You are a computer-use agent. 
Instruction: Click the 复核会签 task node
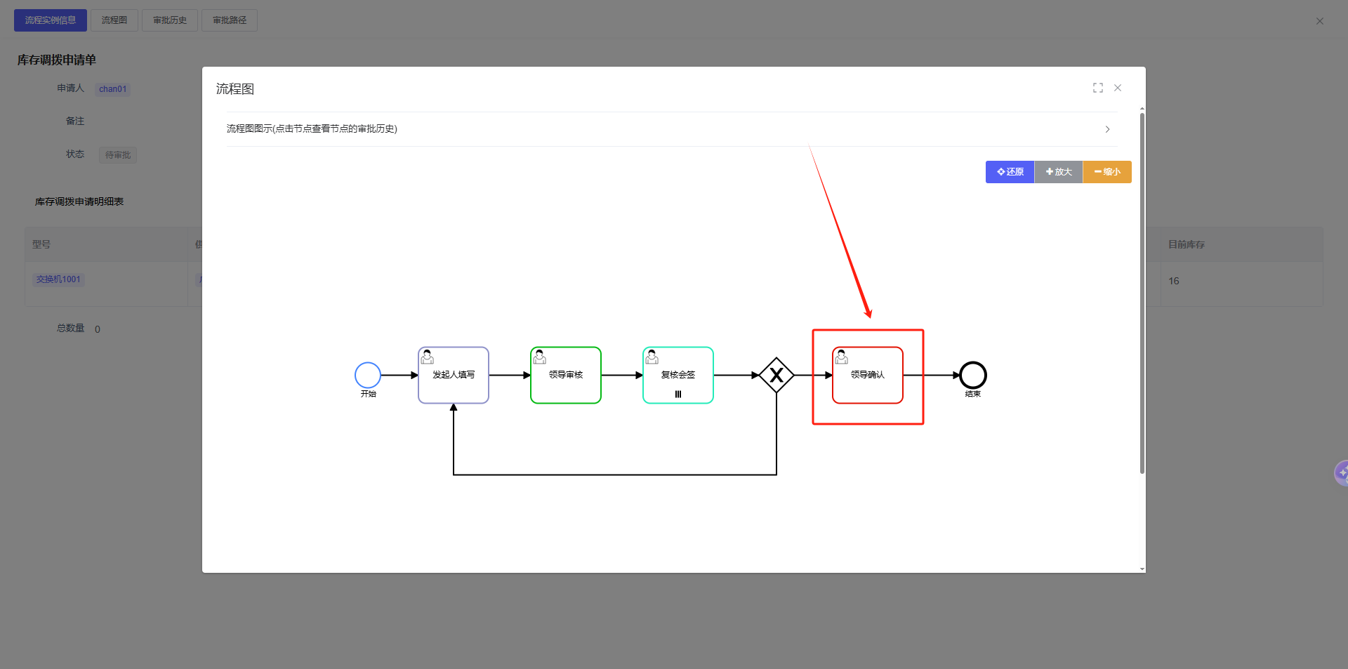(x=678, y=376)
